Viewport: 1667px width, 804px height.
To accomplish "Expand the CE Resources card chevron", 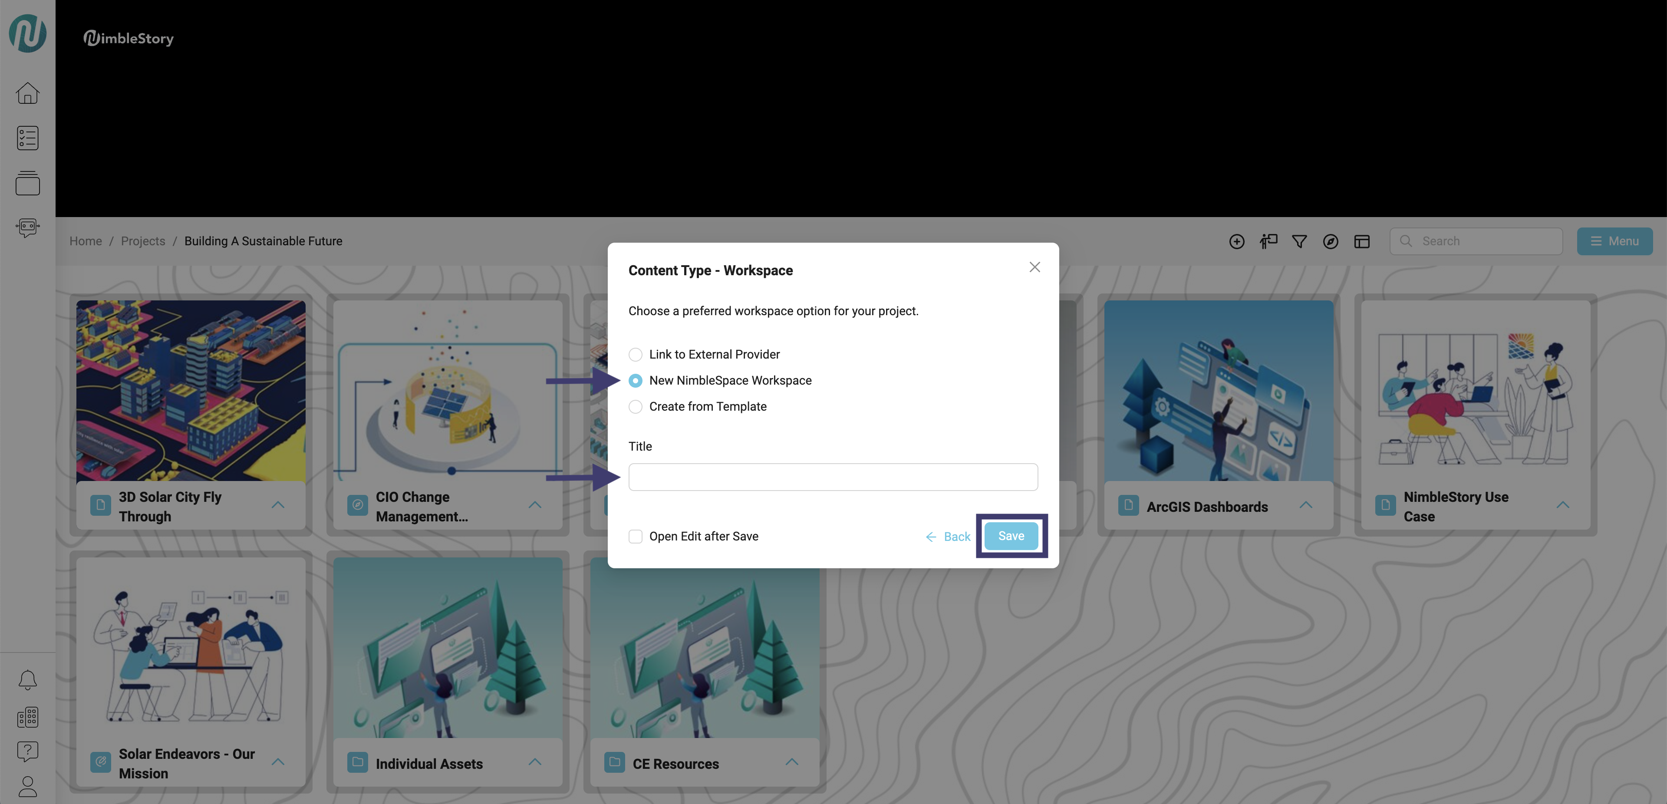I will (x=791, y=762).
